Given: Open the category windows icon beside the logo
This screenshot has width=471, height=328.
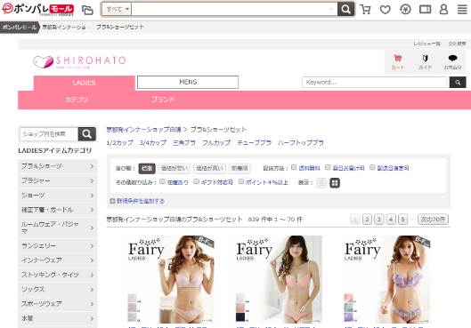Looking at the screenshot, I should click(87, 10).
